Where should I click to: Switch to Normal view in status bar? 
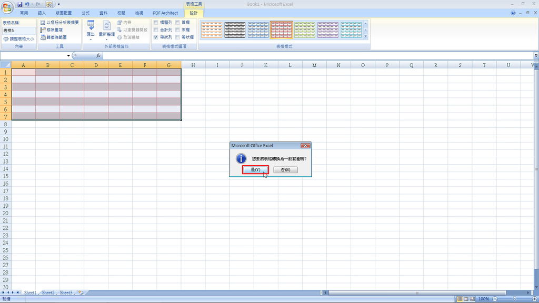click(460, 299)
